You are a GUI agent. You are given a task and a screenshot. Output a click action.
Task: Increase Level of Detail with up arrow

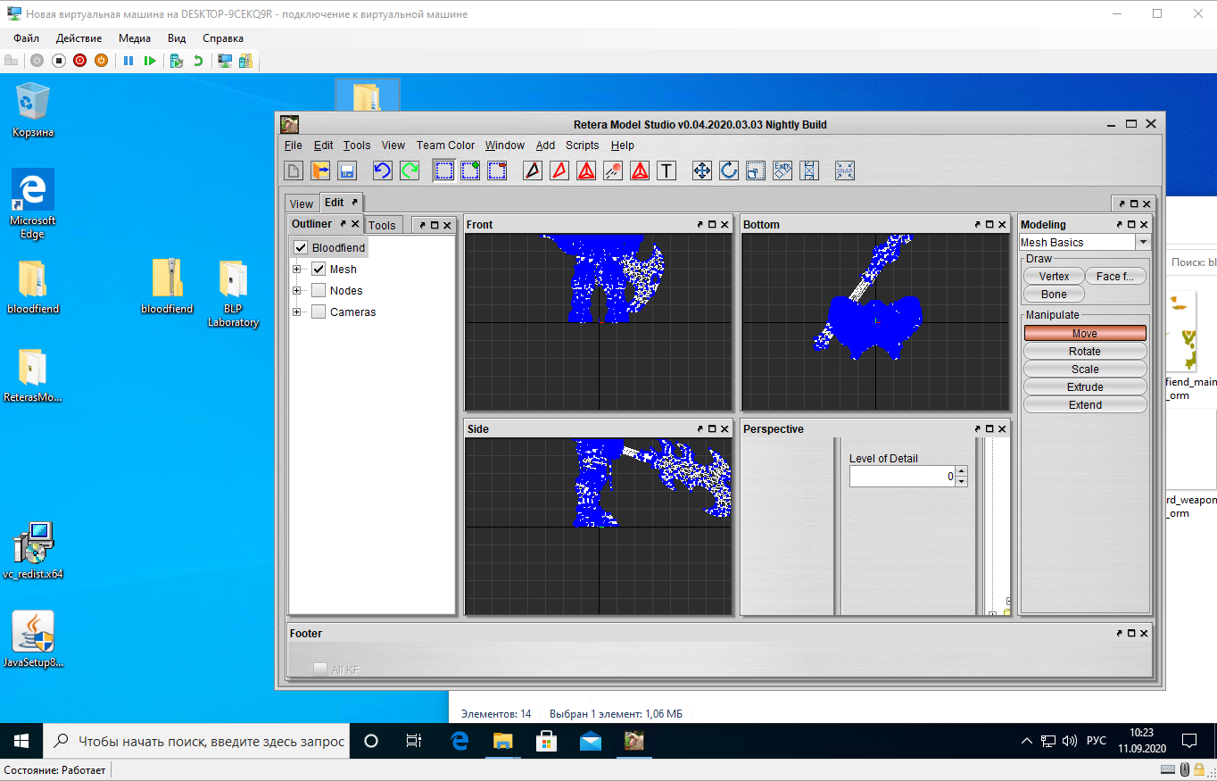pyautogui.click(x=961, y=471)
